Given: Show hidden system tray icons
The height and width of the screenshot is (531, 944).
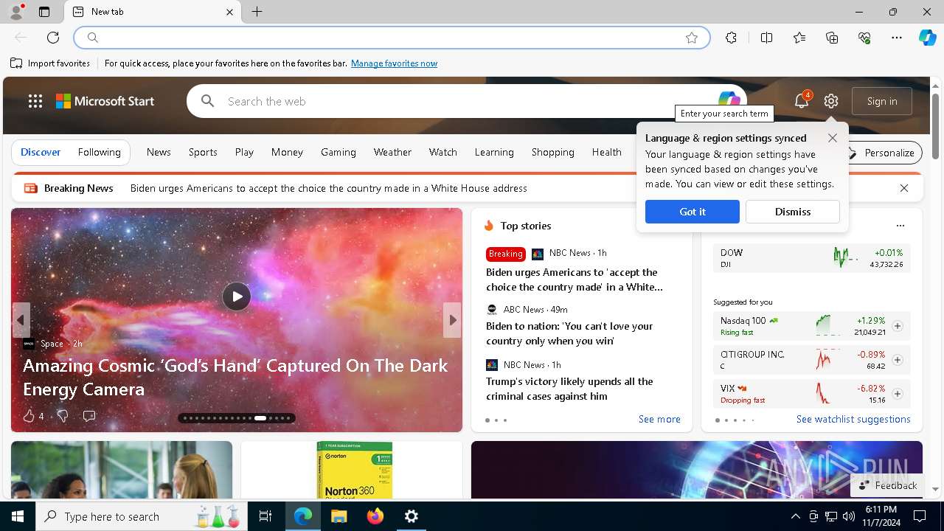Looking at the screenshot, I should [795, 516].
